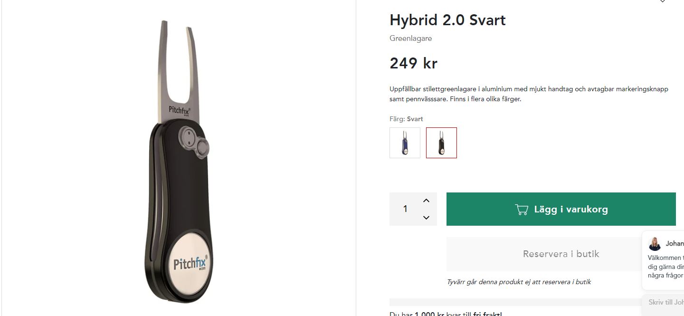684x316 pixels.
Task: Click the Reservera i butik button
Action: pyautogui.click(x=561, y=254)
